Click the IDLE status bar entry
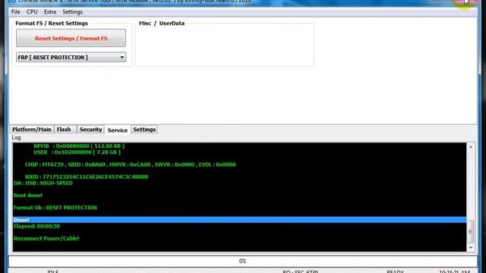The image size is (486, 273). pyautogui.click(x=52, y=271)
